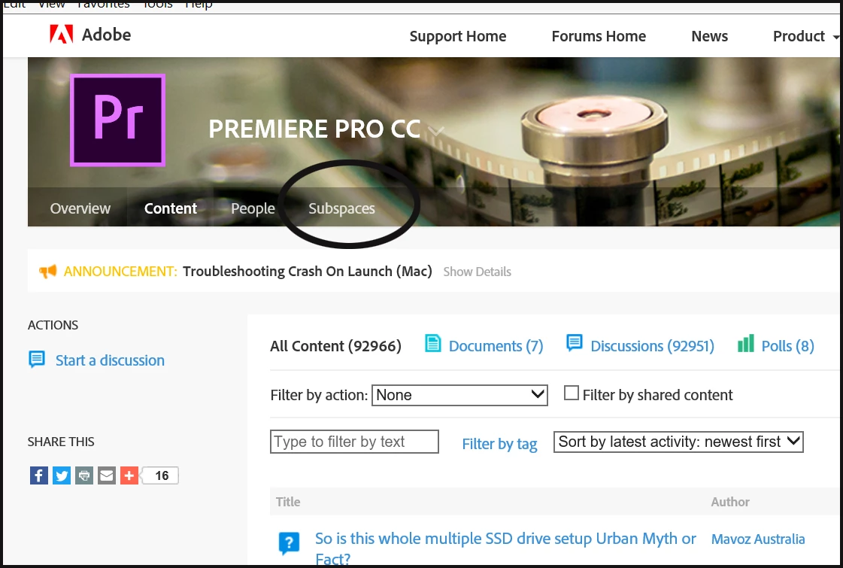The width and height of the screenshot is (843, 568).
Task: Click the Adobe logo icon
Action: click(x=61, y=35)
